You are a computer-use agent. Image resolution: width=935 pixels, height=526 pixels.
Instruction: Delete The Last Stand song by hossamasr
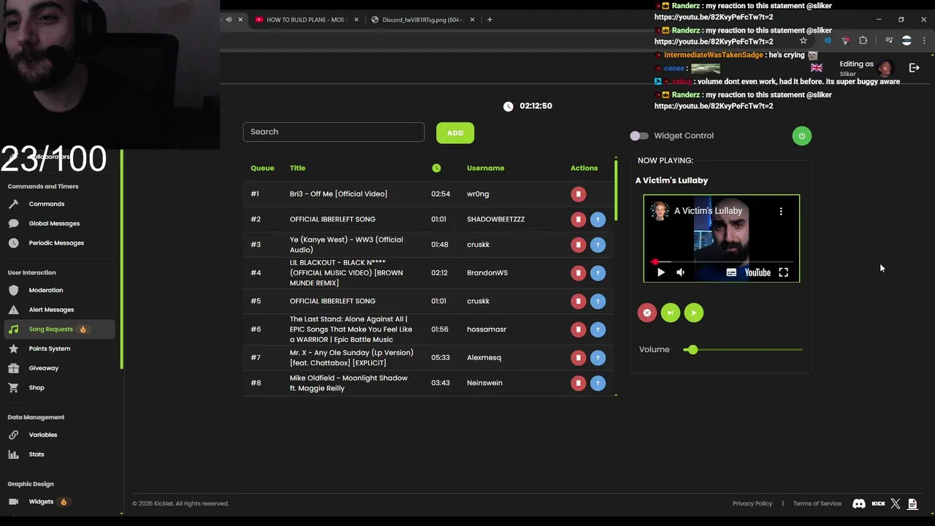(578, 329)
